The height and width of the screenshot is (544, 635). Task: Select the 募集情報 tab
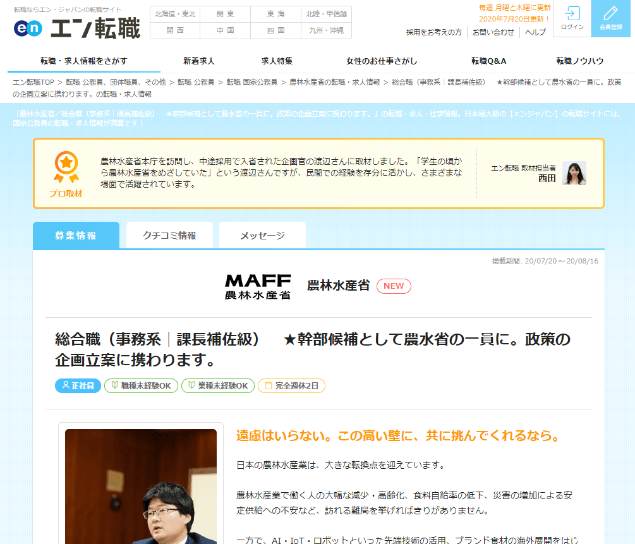point(76,236)
